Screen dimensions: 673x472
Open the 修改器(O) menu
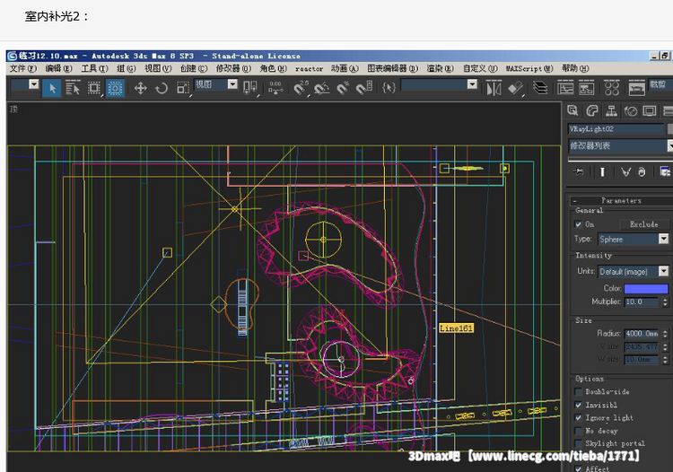(x=233, y=68)
